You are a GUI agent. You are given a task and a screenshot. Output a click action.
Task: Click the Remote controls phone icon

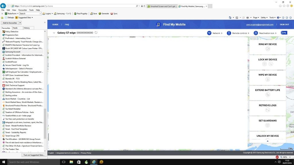coord(229,33)
